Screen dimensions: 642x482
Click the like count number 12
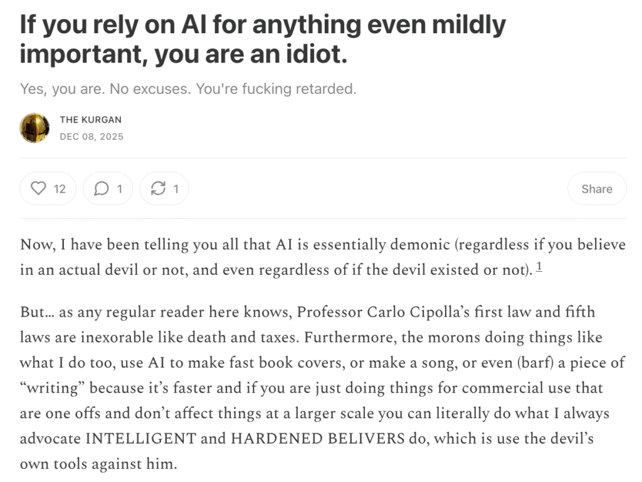(60, 188)
